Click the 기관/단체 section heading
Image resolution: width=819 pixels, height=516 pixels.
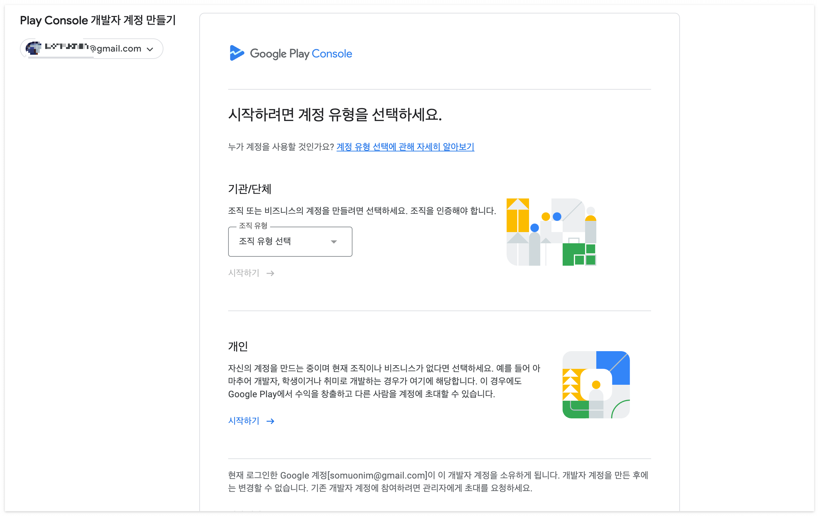click(x=249, y=189)
